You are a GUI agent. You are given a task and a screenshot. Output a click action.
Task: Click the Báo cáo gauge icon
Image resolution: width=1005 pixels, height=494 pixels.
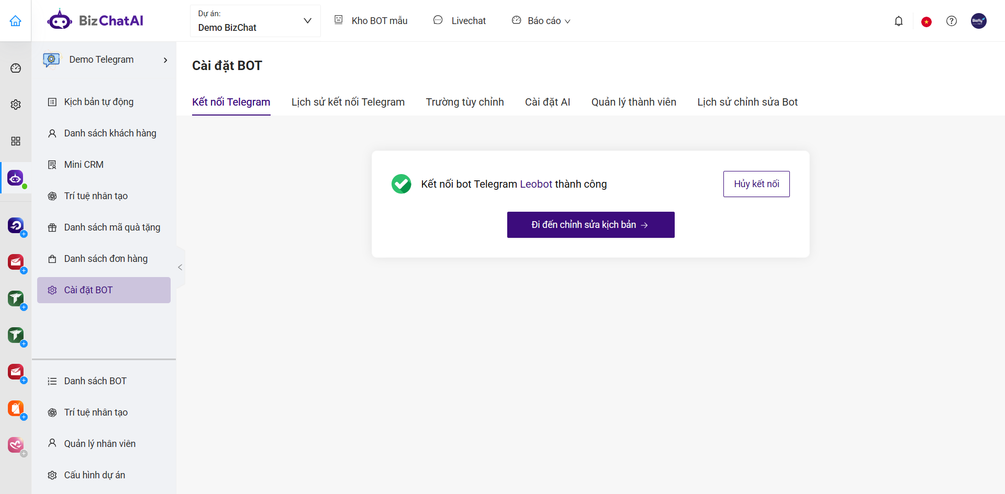(517, 20)
